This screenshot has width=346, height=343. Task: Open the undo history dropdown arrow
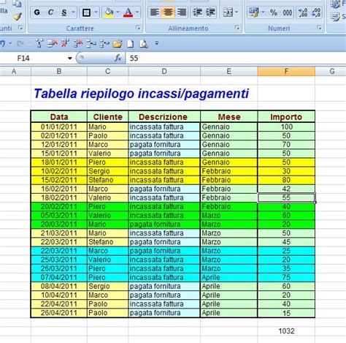[10, 44]
